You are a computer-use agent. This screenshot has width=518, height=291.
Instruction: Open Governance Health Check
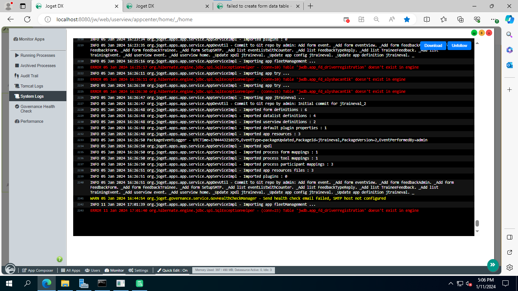pos(38,109)
